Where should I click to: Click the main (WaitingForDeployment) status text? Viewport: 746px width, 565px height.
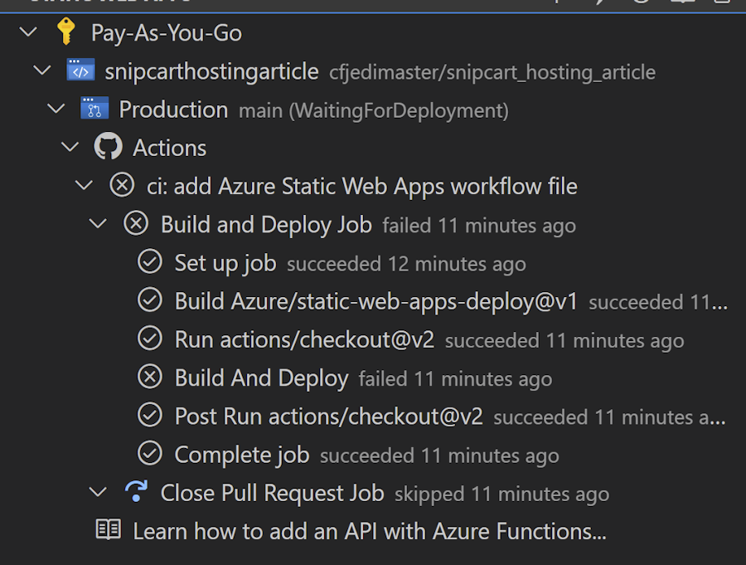coord(374,110)
